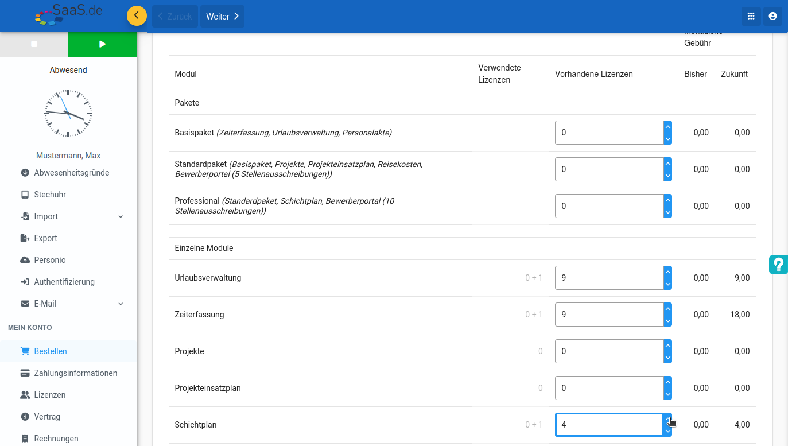Viewport: 788px width, 446px height.
Task: Click the teal help question mark icon
Action: (x=778, y=265)
